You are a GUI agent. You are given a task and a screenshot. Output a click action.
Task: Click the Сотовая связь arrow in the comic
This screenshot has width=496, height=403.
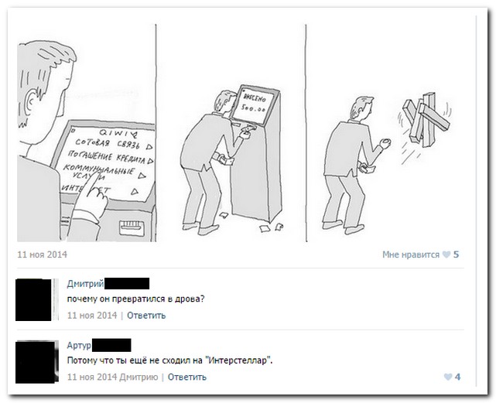(149, 147)
